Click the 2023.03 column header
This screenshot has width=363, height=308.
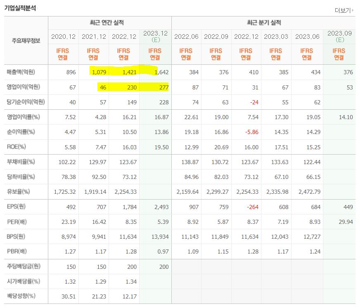pos(276,37)
